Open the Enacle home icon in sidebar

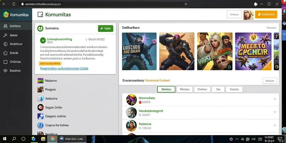coord(6,53)
